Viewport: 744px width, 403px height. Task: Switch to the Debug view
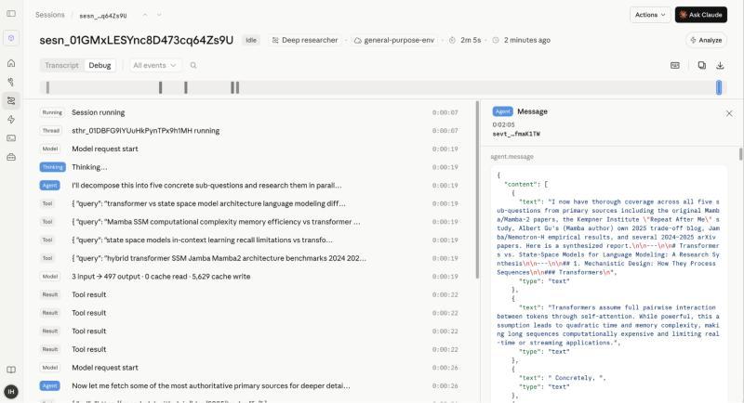(x=100, y=65)
